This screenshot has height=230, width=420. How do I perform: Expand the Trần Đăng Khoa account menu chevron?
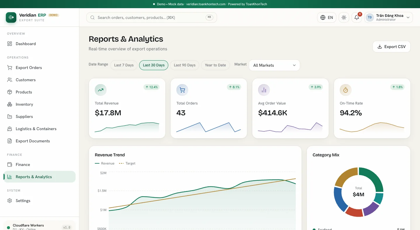(408, 17)
